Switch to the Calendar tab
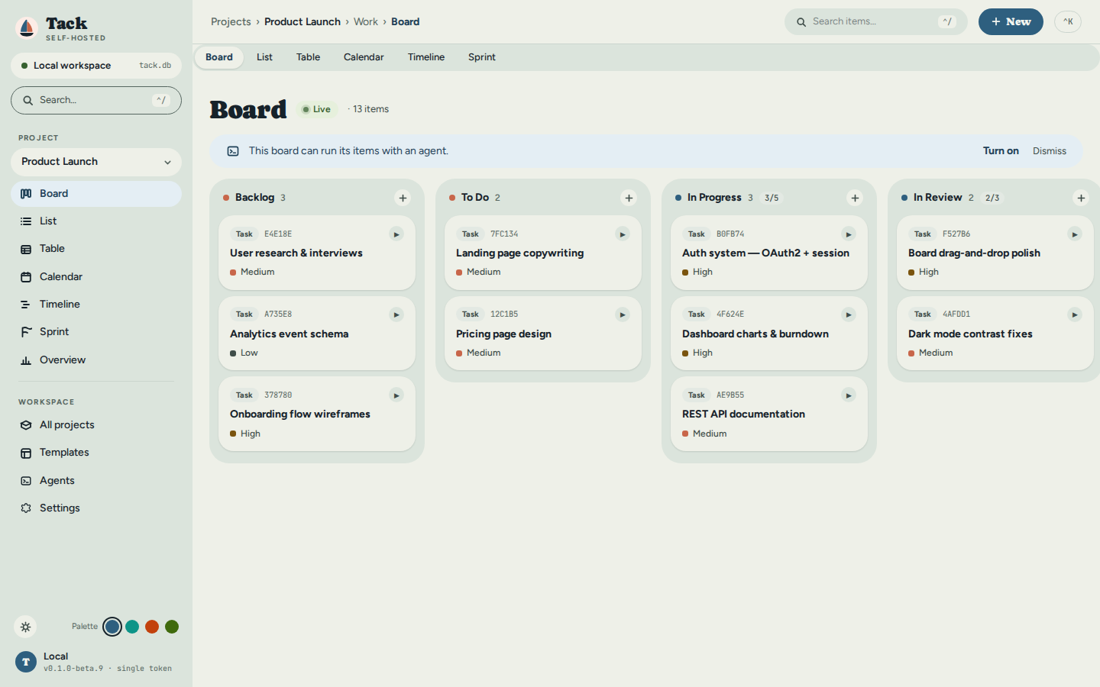 pos(364,57)
